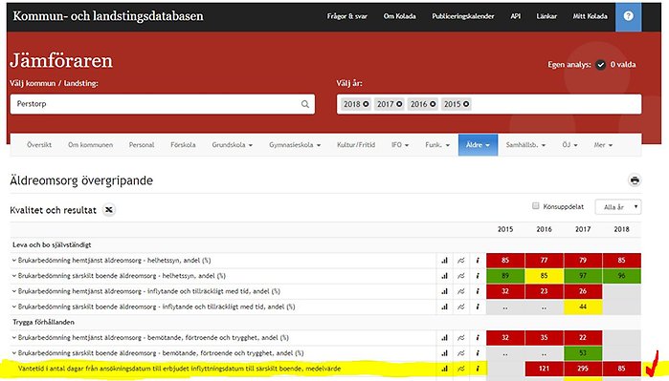Switch to the Förskola tab
This screenshot has height=381, width=669.
pyautogui.click(x=183, y=145)
